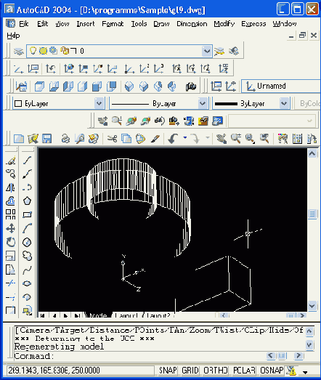The width and height of the screenshot is (321, 380).
Task: Expand the layer list dropdown
Action: click(x=207, y=51)
